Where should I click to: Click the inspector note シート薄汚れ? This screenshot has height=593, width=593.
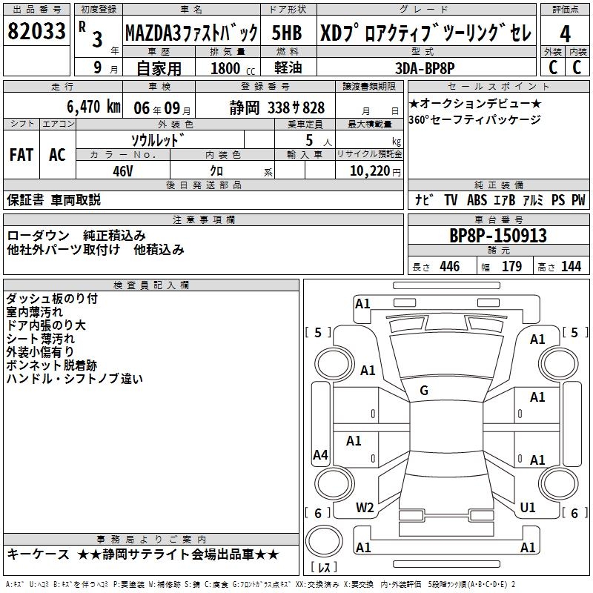41,339
